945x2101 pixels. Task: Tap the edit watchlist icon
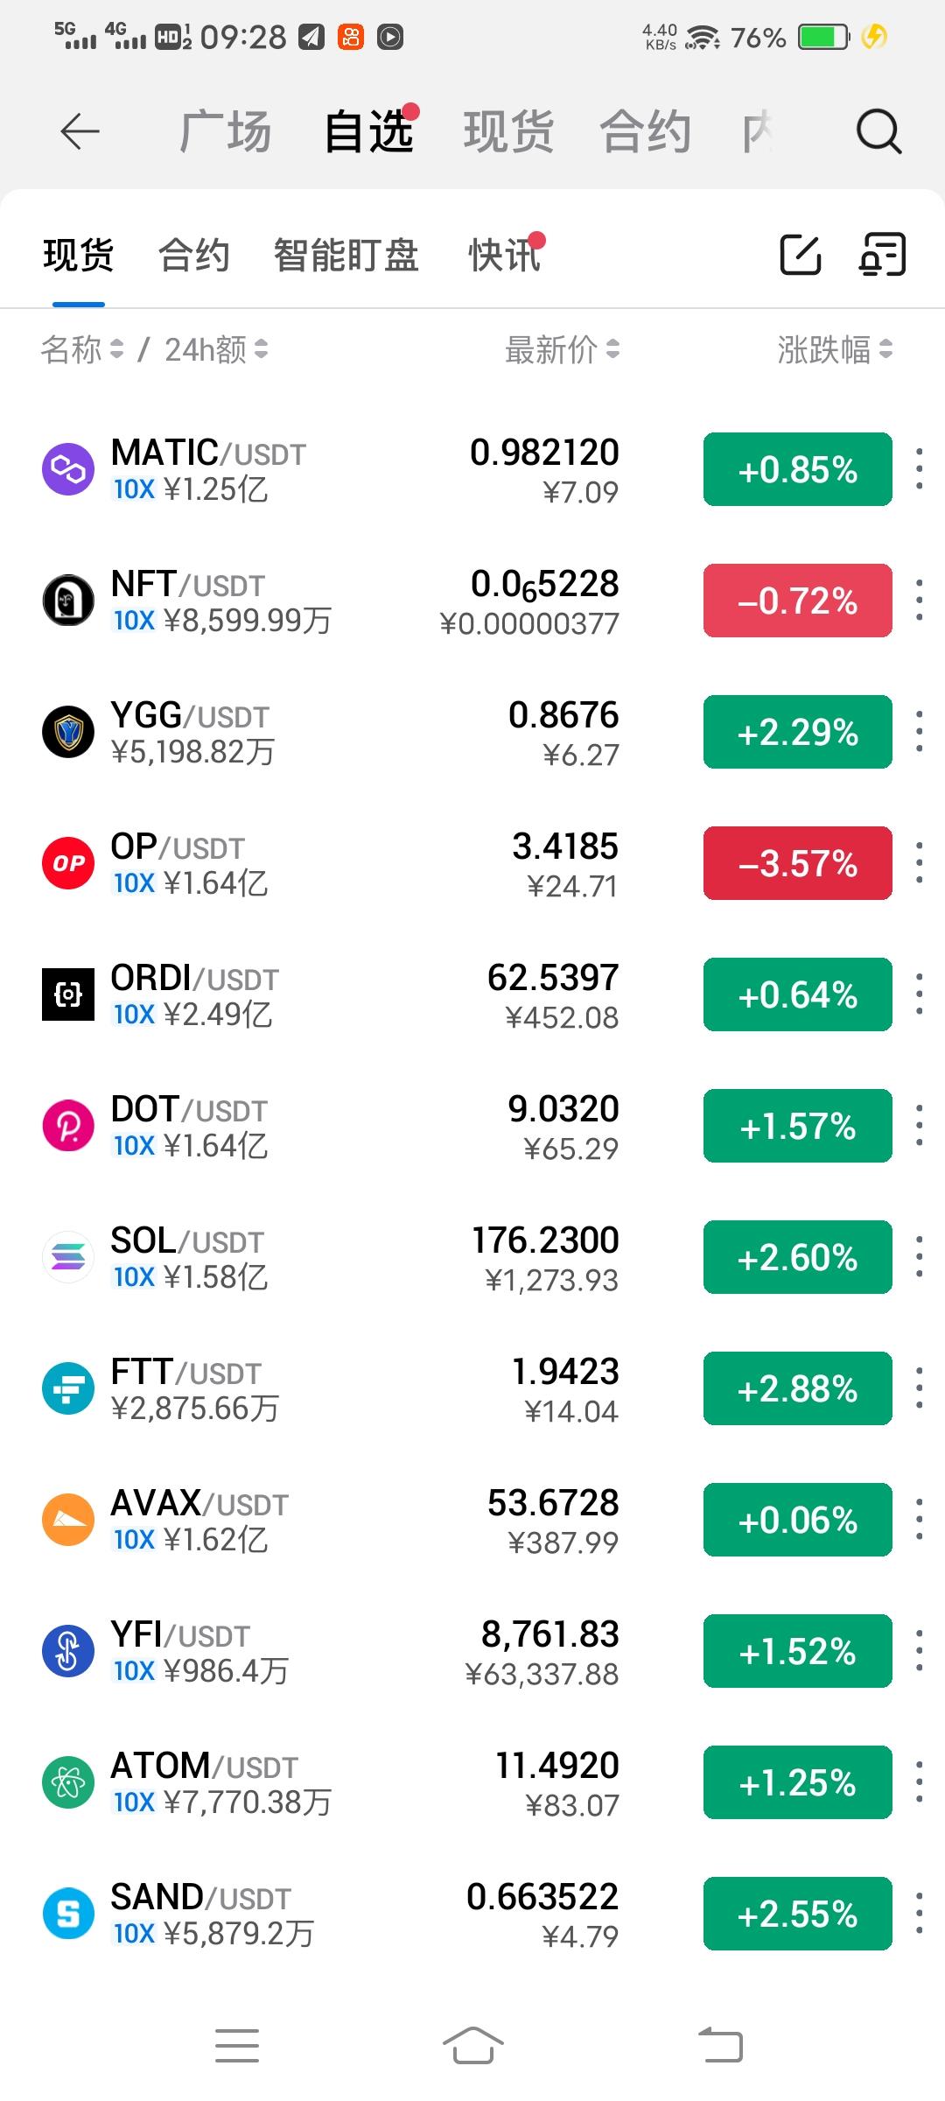pos(800,255)
